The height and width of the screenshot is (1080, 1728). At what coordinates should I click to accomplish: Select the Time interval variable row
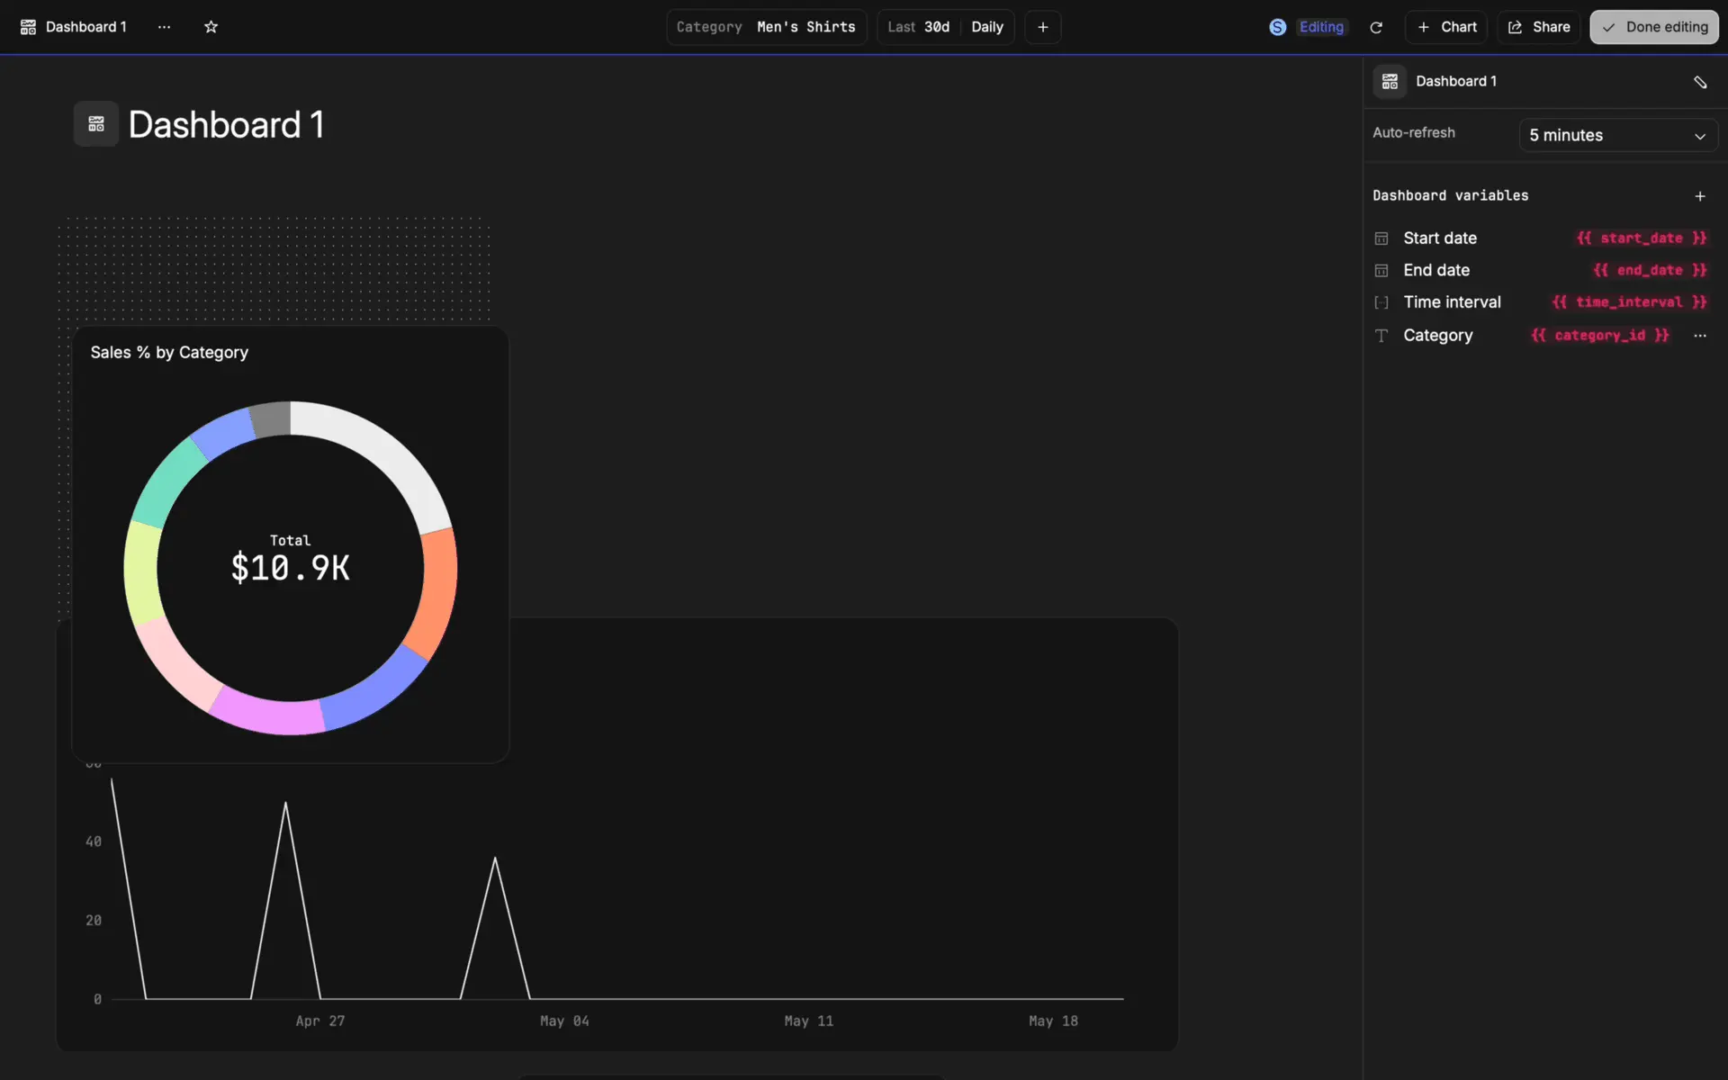(x=1452, y=302)
